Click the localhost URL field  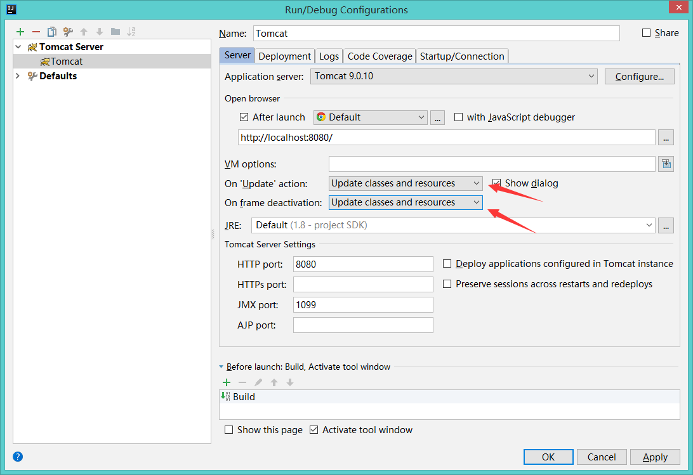coord(446,138)
